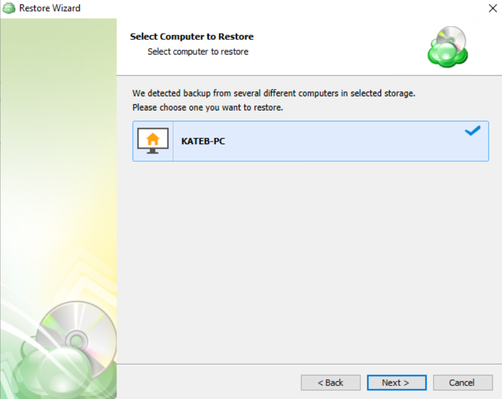Click the large disc graphic in left sidebar
Viewport: 502px width, 399px height.
click(x=77, y=340)
